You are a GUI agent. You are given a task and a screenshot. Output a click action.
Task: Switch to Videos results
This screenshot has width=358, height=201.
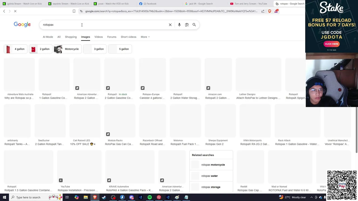[98, 37]
